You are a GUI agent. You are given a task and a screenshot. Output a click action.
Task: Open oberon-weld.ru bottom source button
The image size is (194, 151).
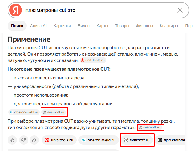click(99, 140)
